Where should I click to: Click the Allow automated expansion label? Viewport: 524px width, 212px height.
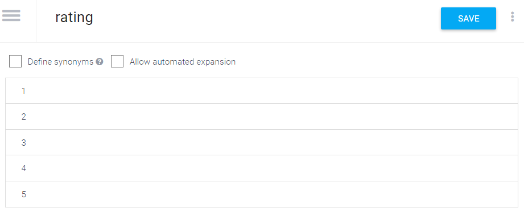point(183,62)
